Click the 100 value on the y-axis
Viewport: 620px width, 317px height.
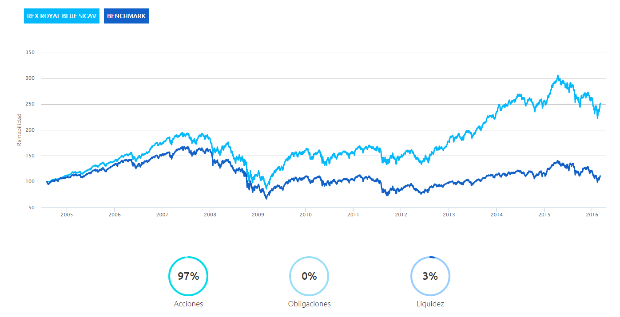click(x=31, y=182)
